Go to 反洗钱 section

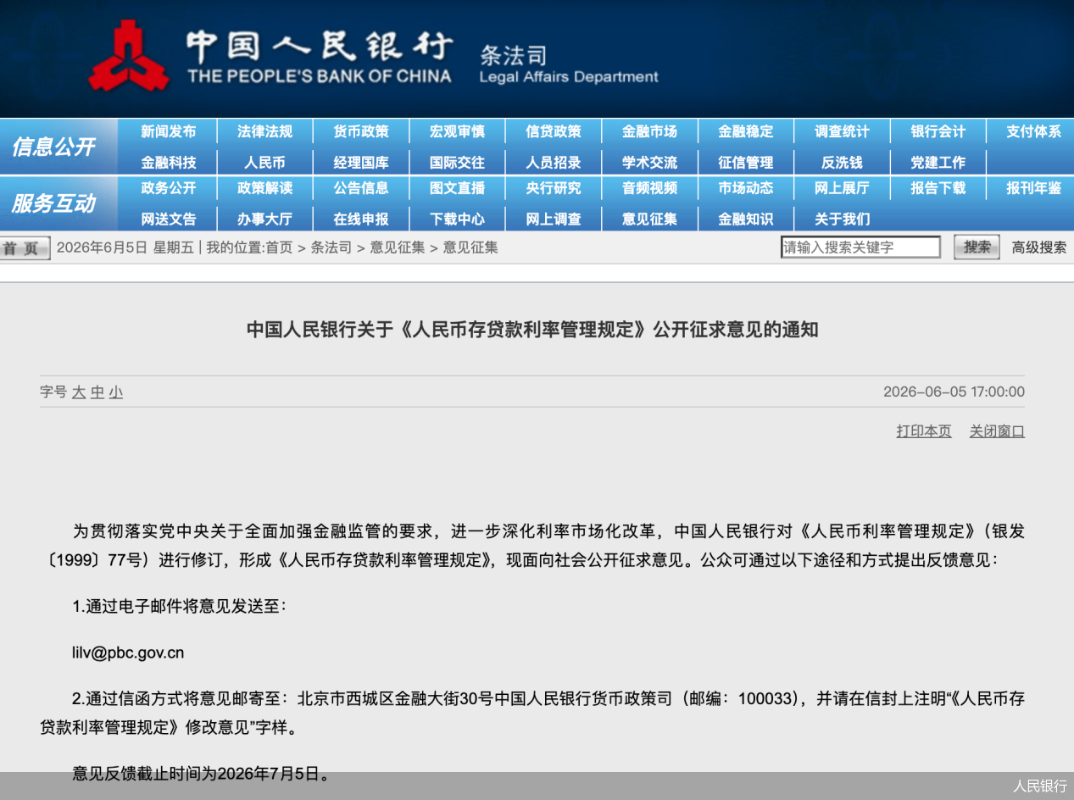pyautogui.click(x=842, y=163)
